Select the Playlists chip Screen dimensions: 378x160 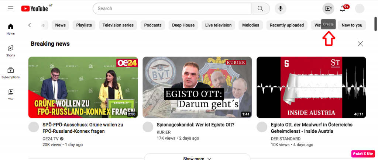[84, 25]
